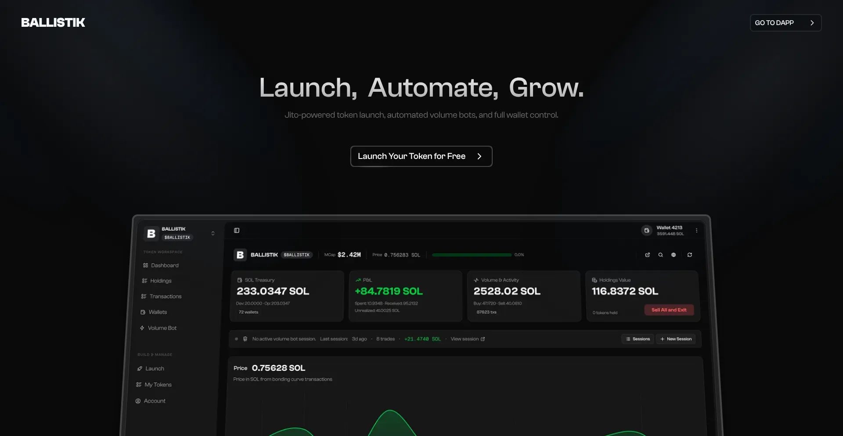Click the Launch rocket icon

point(140,369)
